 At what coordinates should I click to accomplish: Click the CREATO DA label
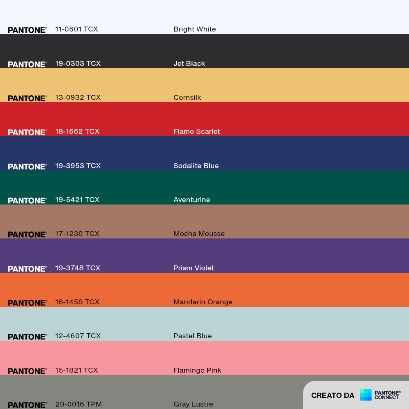[x=333, y=396]
